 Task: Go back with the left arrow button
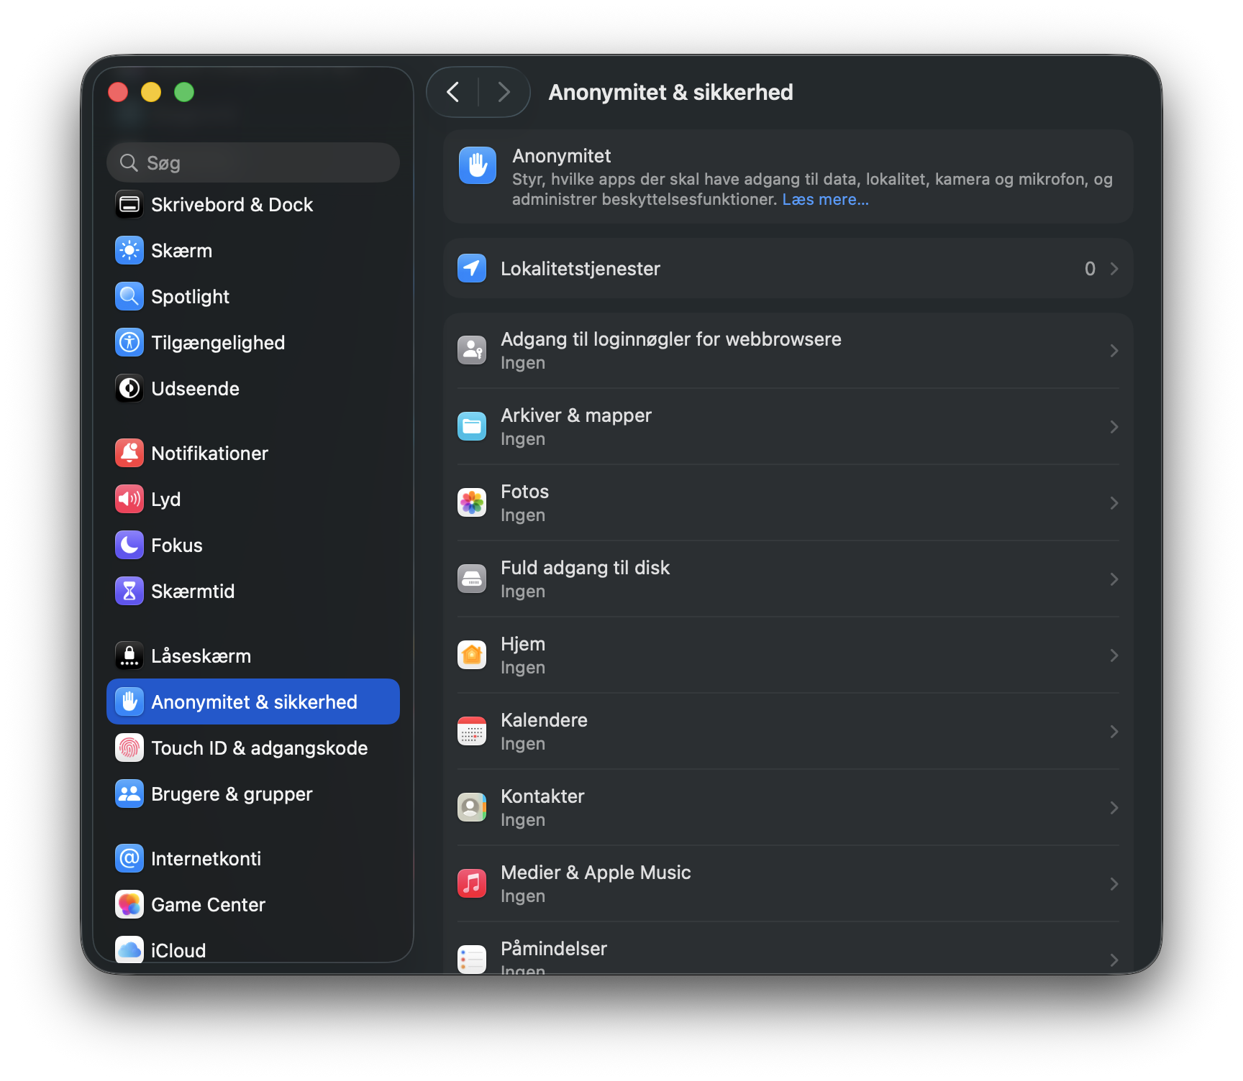coord(453,92)
